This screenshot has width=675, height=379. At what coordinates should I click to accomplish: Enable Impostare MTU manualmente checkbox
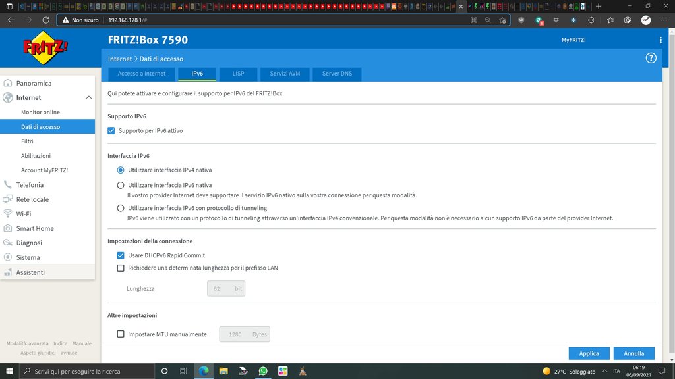[x=121, y=334]
